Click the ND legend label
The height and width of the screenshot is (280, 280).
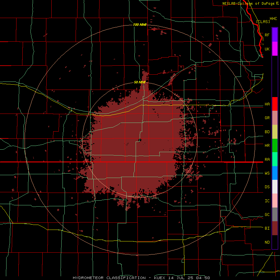[267, 242]
